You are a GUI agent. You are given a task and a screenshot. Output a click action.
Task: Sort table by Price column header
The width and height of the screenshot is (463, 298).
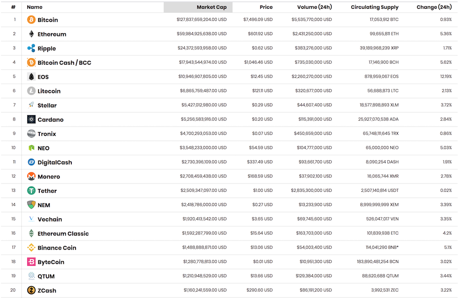pyautogui.click(x=266, y=7)
